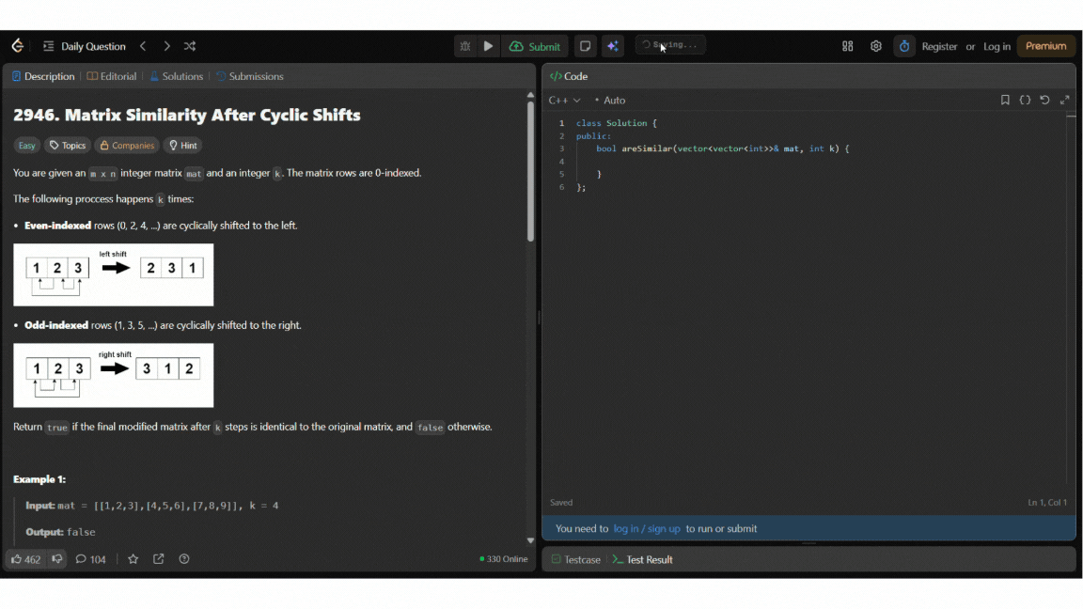This screenshot has width=1083, height=609.
Task: Open the C++ language dropdown
Action: point(564,101)
